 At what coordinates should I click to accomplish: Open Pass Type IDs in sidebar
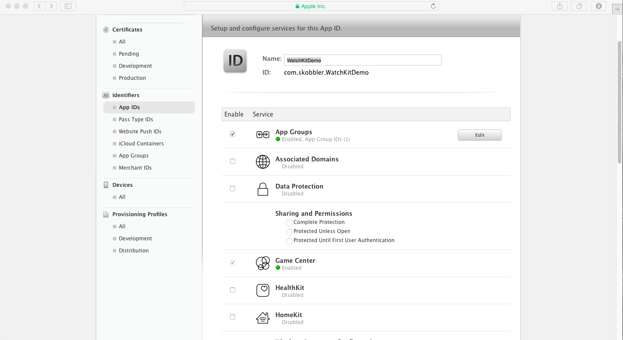point(136,120)
